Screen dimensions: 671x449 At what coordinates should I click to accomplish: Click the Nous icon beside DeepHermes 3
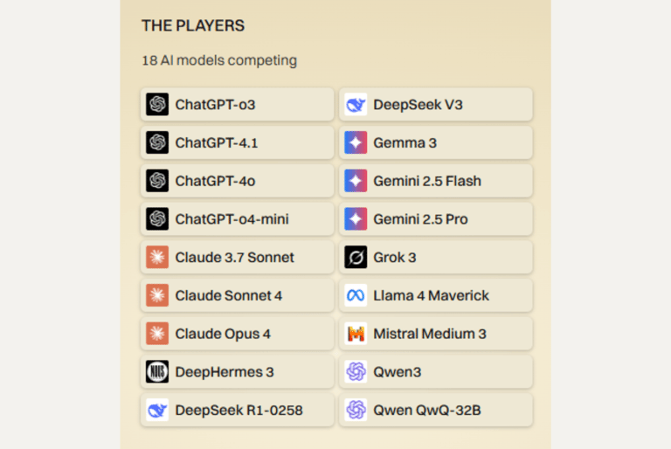pyautogui.click(x=157, y=372)
